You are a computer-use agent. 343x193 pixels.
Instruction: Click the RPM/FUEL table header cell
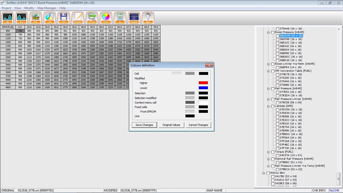(8, 27)
